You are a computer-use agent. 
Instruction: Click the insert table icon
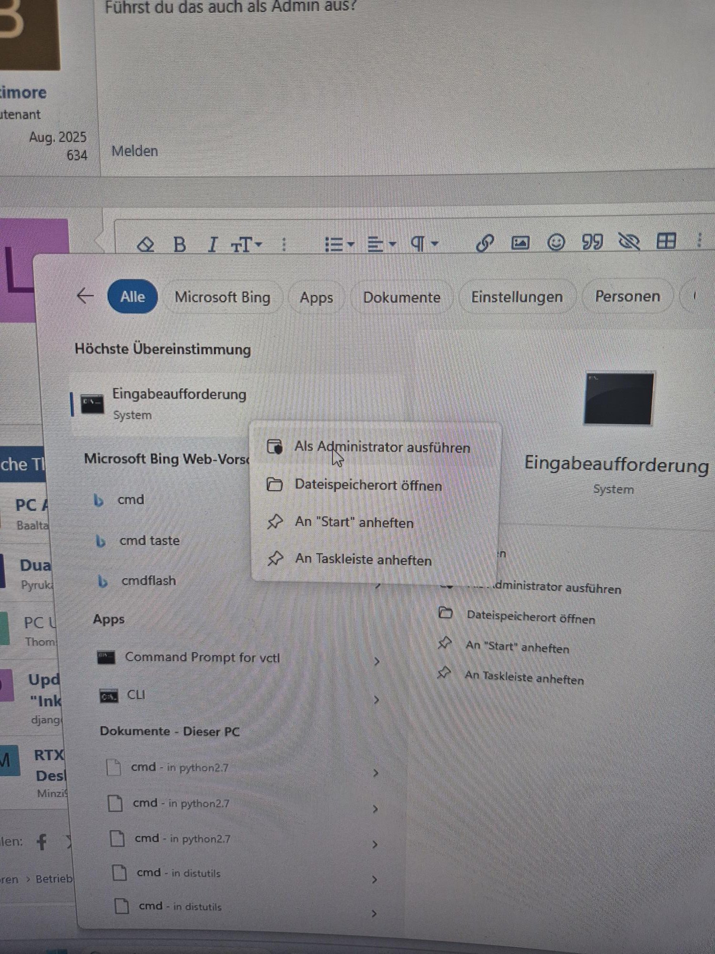pyautogui.click(x=666, y=241)
